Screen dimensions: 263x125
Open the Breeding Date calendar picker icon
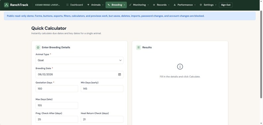[120, 75]
